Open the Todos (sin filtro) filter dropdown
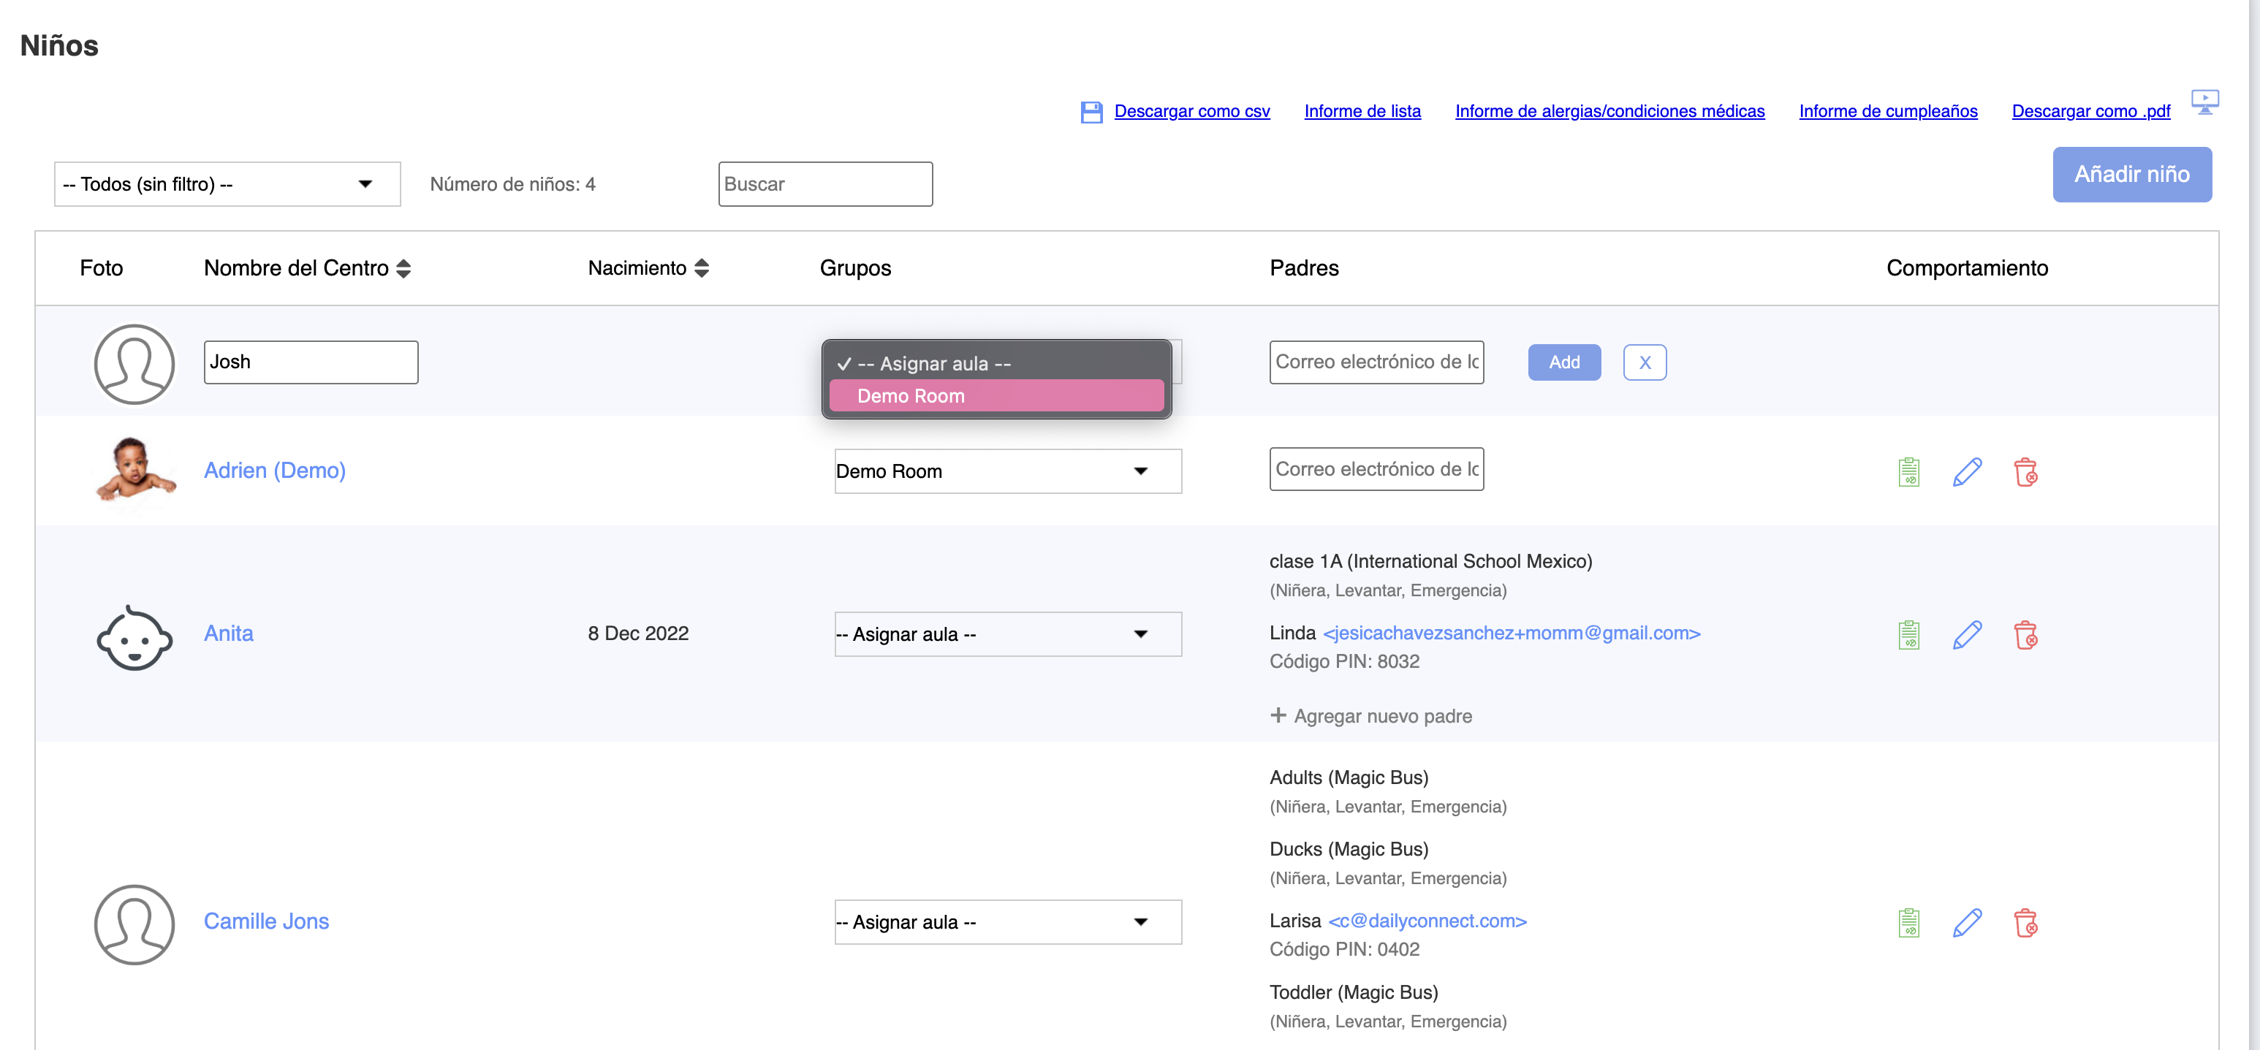This screenshot has width=2260, height=1050. [x=227, y=184]
